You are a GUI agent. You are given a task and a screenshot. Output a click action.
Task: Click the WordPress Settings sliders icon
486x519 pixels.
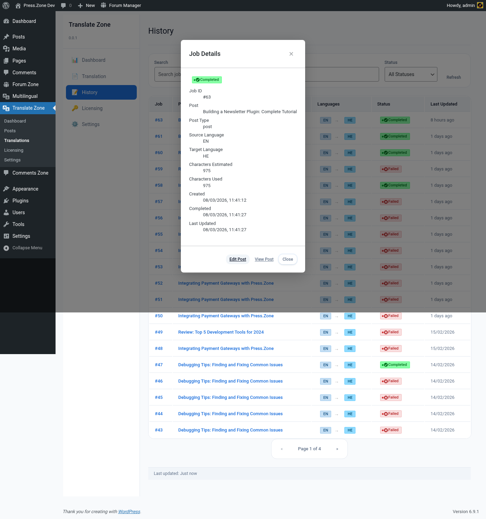click(x=6, y=236)
